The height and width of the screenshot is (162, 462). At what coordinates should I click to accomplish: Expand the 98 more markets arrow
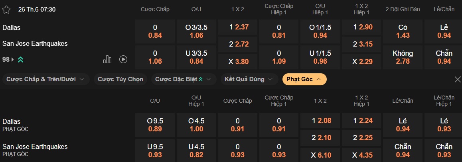point(12,59)
